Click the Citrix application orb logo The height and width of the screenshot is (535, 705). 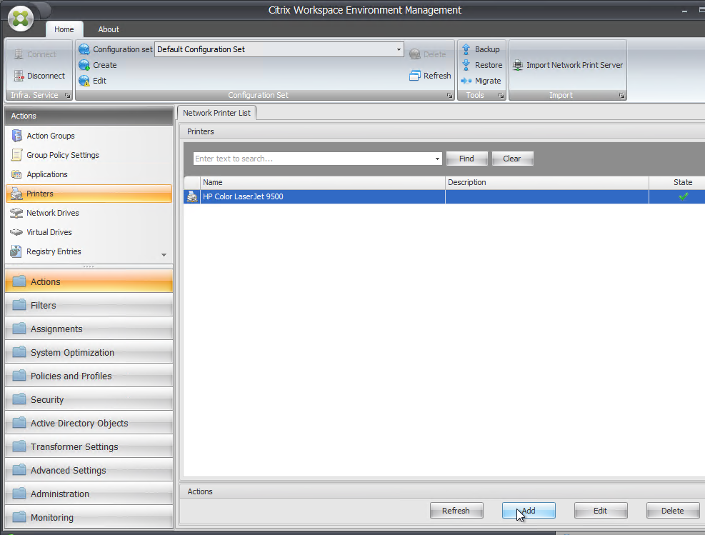click(x=21, y=19)
